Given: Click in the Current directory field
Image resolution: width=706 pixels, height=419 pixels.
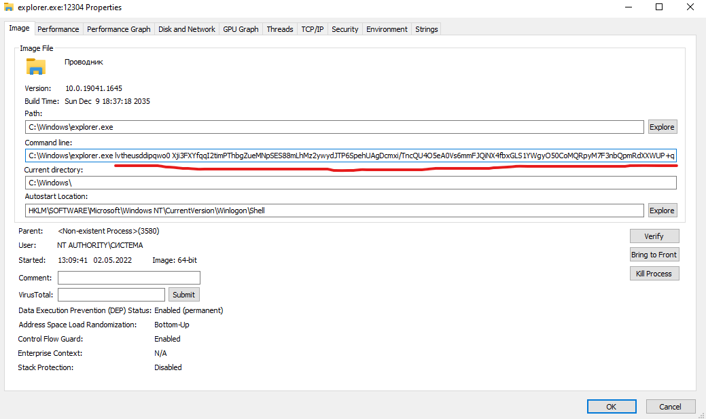Looking at the screenshot, I should [351, 183].
